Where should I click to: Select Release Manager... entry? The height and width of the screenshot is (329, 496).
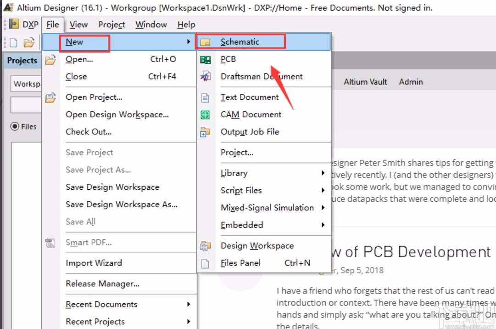tap(119, 284)
